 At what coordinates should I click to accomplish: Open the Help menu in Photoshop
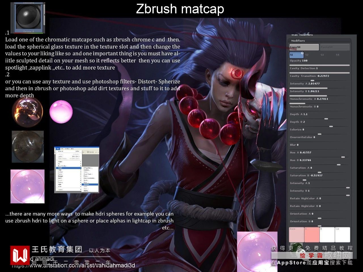click(x=72, y=149)
